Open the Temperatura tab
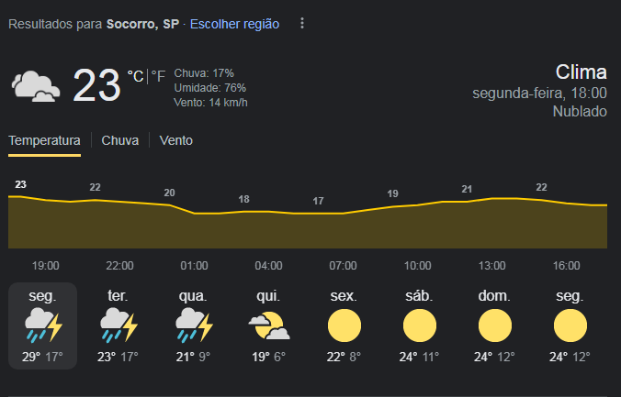This screenshot has height=397, width=621. point(44,141)
